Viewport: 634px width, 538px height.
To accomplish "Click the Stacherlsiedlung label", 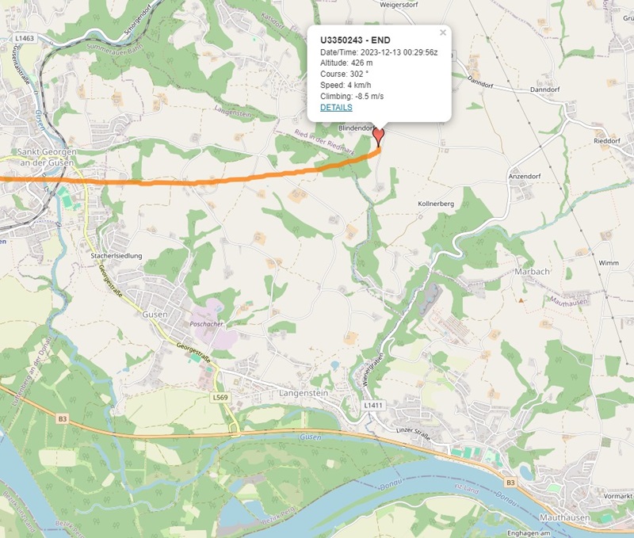I will coord(116,256).
